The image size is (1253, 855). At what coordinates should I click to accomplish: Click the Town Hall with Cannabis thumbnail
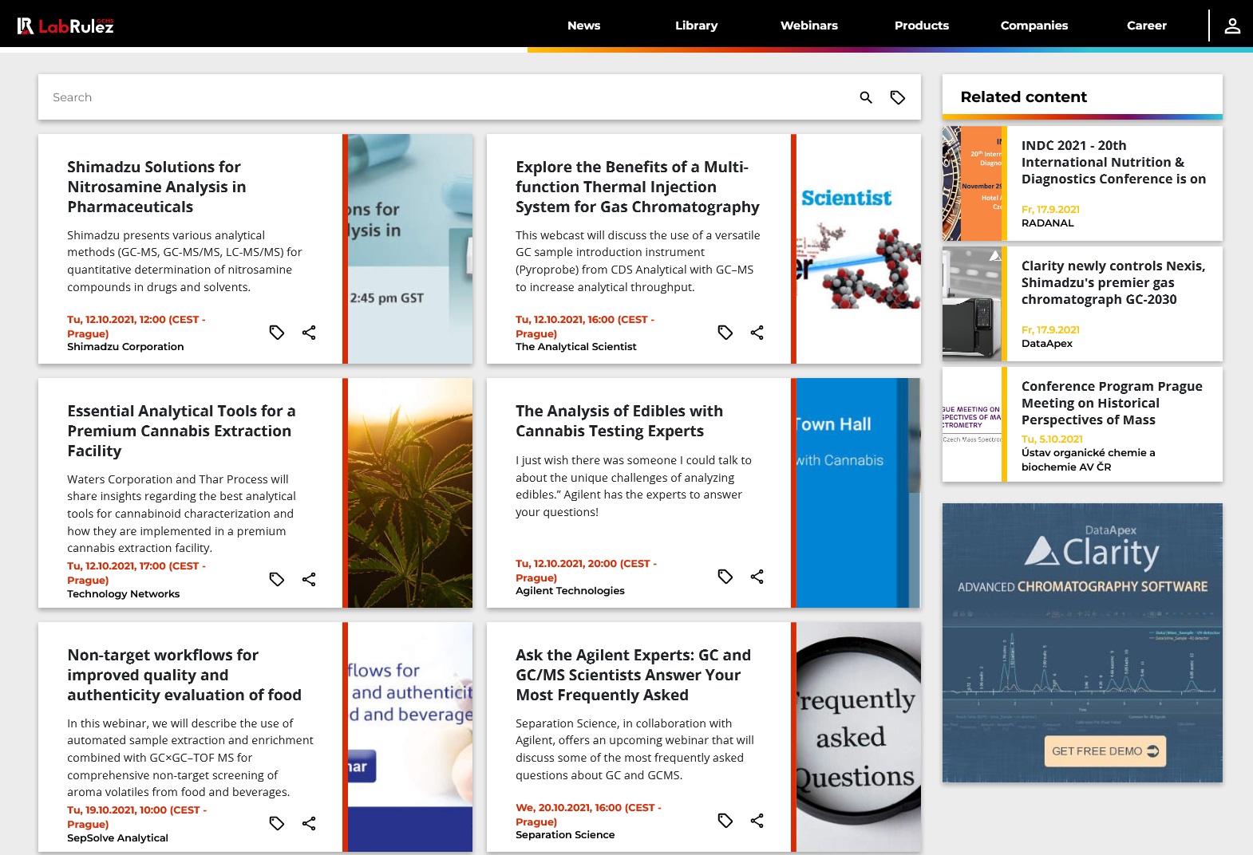coord(859,493)
